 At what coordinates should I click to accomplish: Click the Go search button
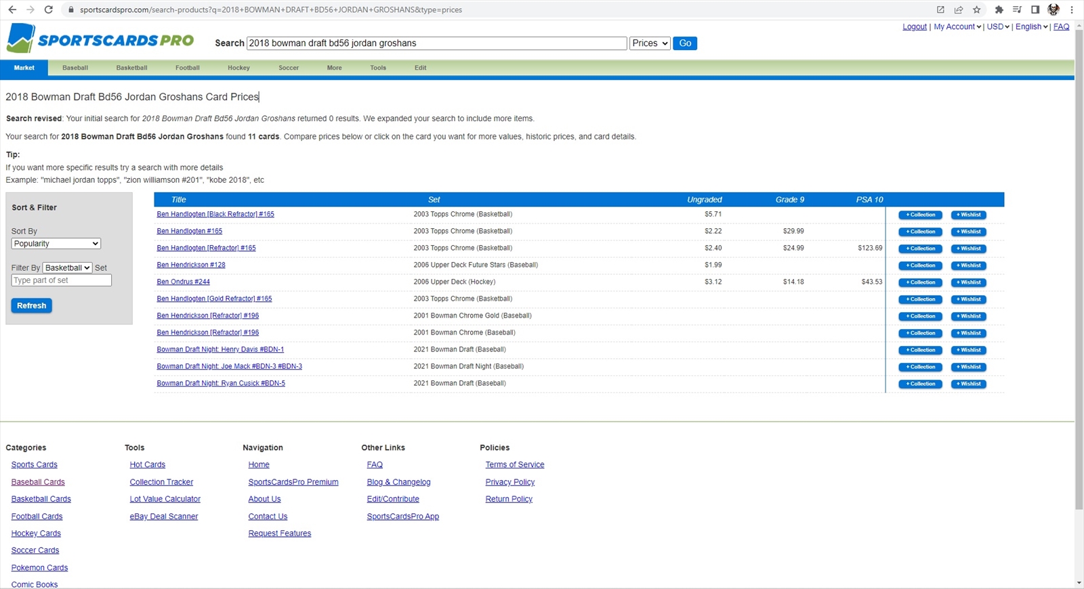pyautogui.click(x=685, y=43)
